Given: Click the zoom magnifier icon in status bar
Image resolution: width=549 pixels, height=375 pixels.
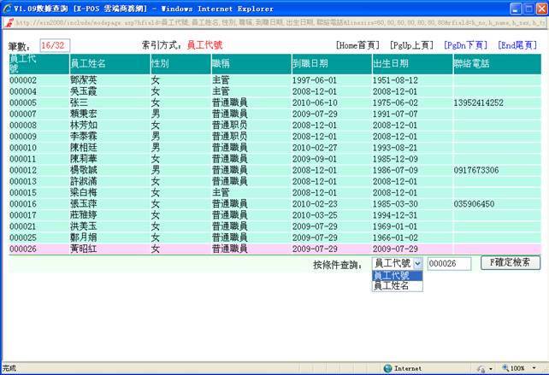Looking at the screenshot, I should [x=505, y=368].
